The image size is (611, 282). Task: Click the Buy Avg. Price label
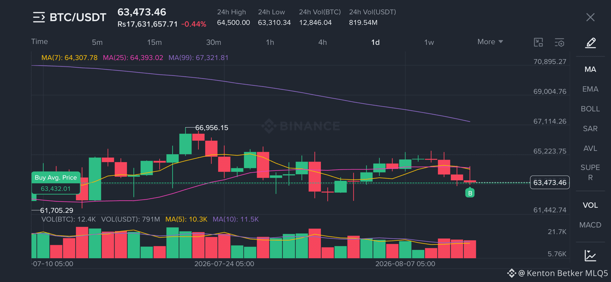56,177
